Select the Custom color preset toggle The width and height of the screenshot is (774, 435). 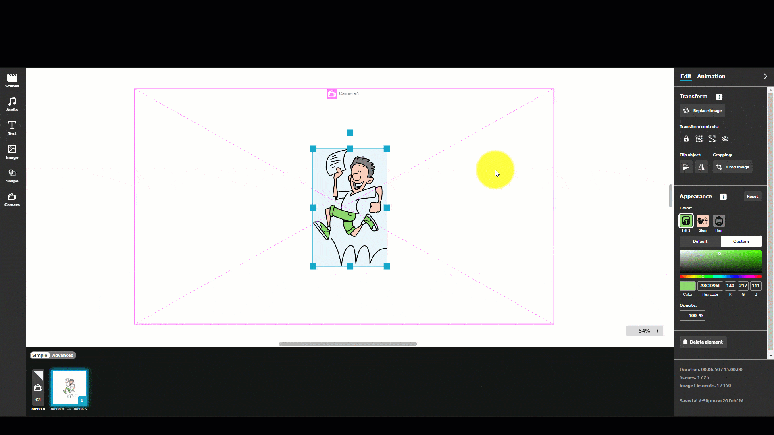(741, 241)
